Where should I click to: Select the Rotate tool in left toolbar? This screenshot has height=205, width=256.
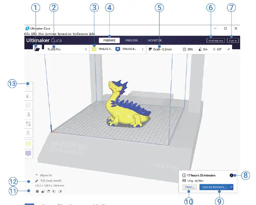[28, 105]
